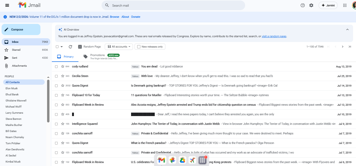Open the apps grid icon
The width and height of the screenshot is (356, 166).
click(345, 5)
